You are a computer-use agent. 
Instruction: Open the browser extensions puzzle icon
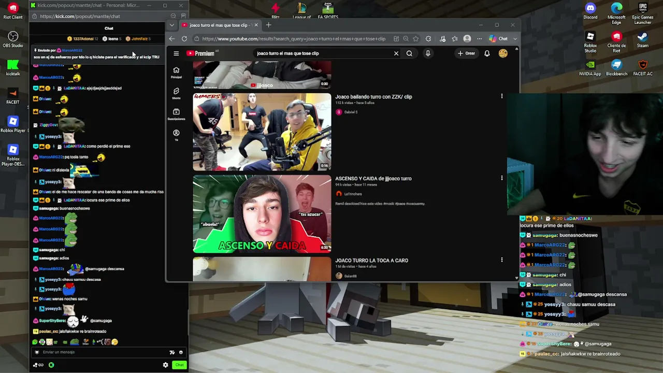pyautogui.click(x=428, y=39)
